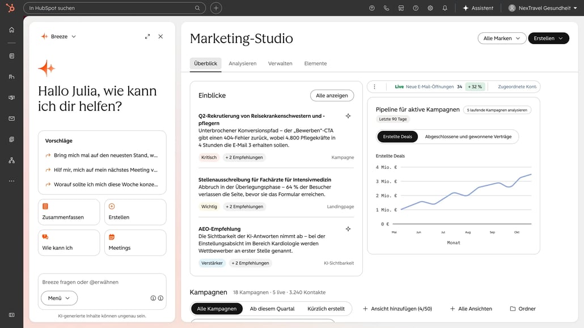Click the sparkle icon on Q2-Rekrutierung insight
The width and height of the screenshot is (584, 328).
pyautogui.click(x=348, y=116)
